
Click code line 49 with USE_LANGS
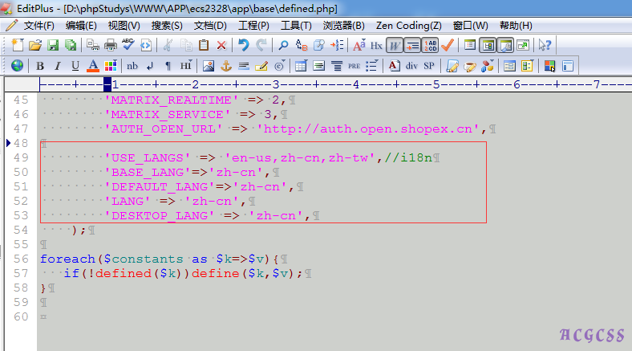(241, 157)
